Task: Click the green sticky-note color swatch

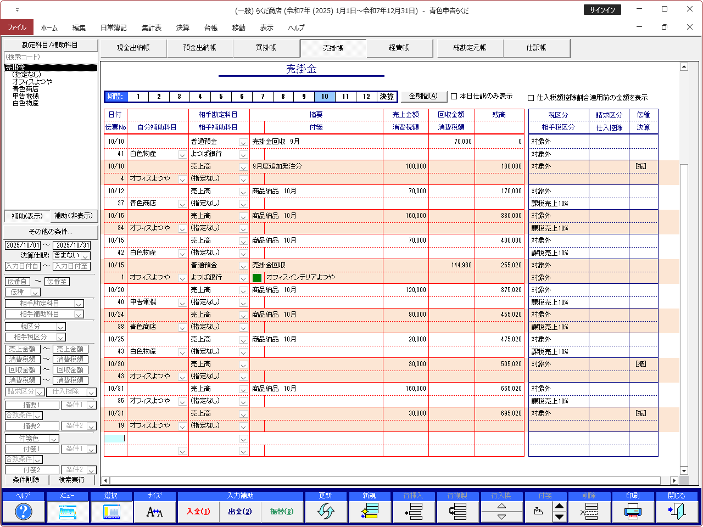Action: click(257, 278)
